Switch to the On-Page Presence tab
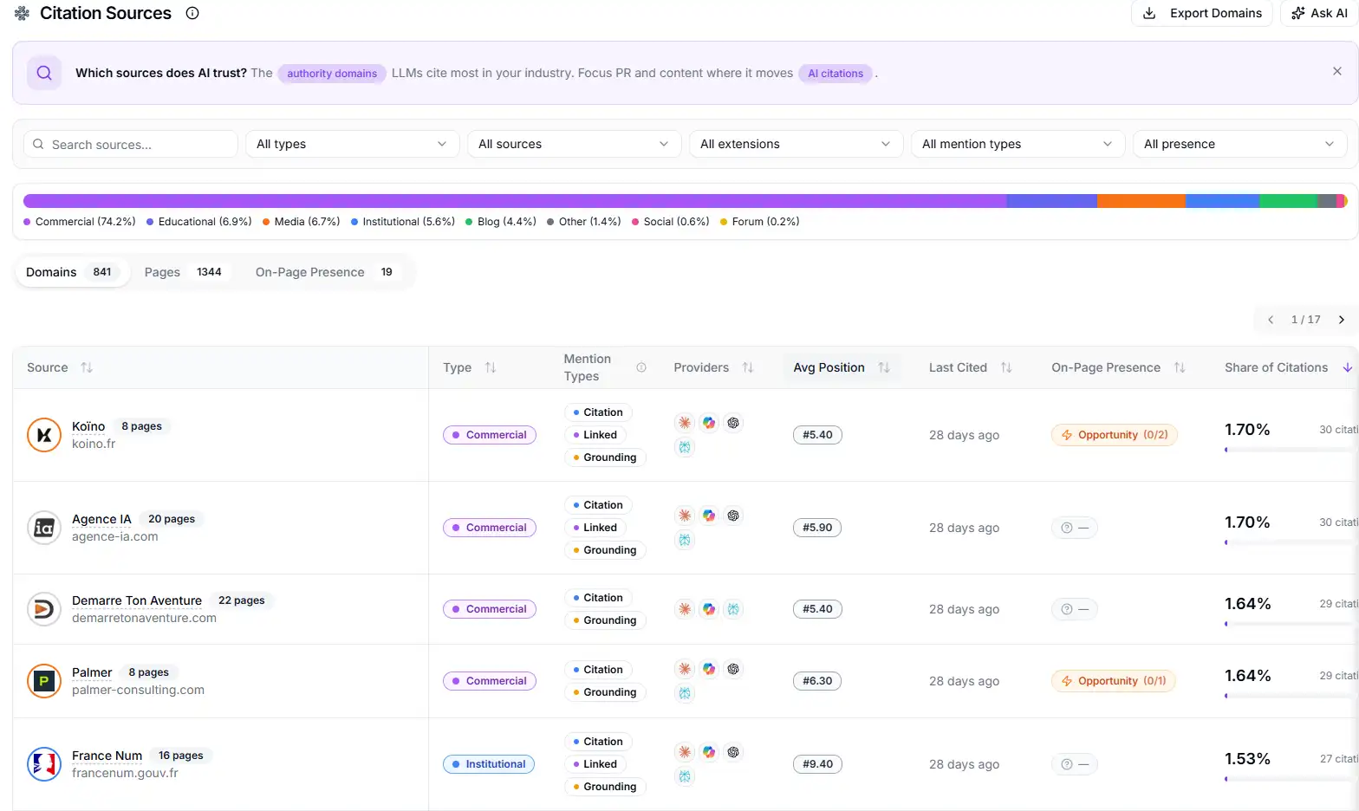Viewport: 1359px width, 811px height. pyautogui.click(x=324, y=272)
